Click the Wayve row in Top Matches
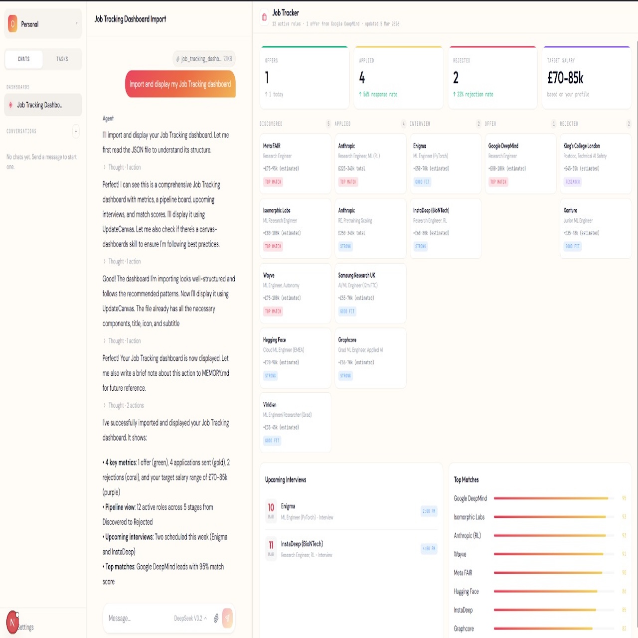Image resolution: width=638 pixels, height=638 pixels. [x=540, y=554]
